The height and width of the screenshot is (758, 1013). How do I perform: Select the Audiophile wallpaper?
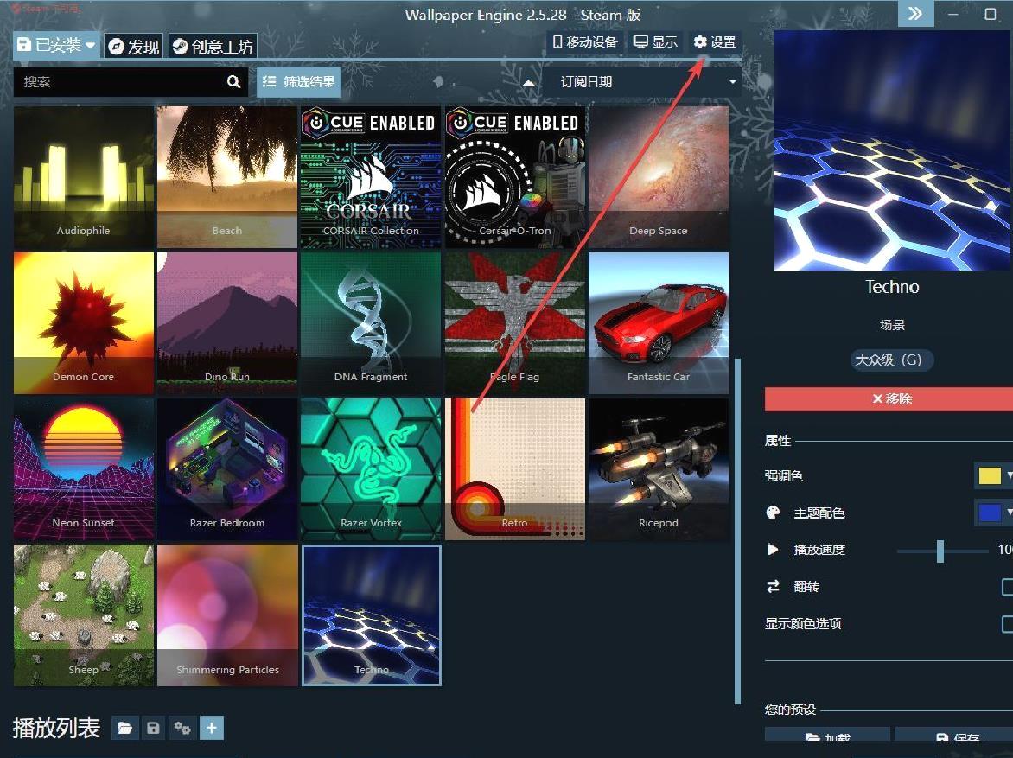pos(83,177)
